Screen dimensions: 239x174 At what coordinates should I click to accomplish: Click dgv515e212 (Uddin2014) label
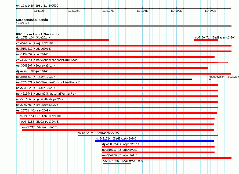(34, 49)
